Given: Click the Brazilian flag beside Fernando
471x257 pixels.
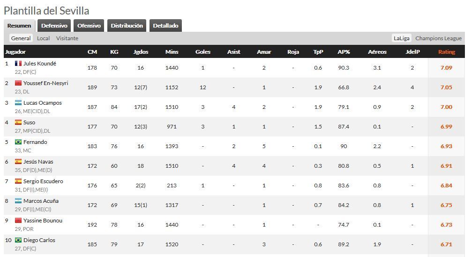Looking at the screenshot, I should coord(18,142).
